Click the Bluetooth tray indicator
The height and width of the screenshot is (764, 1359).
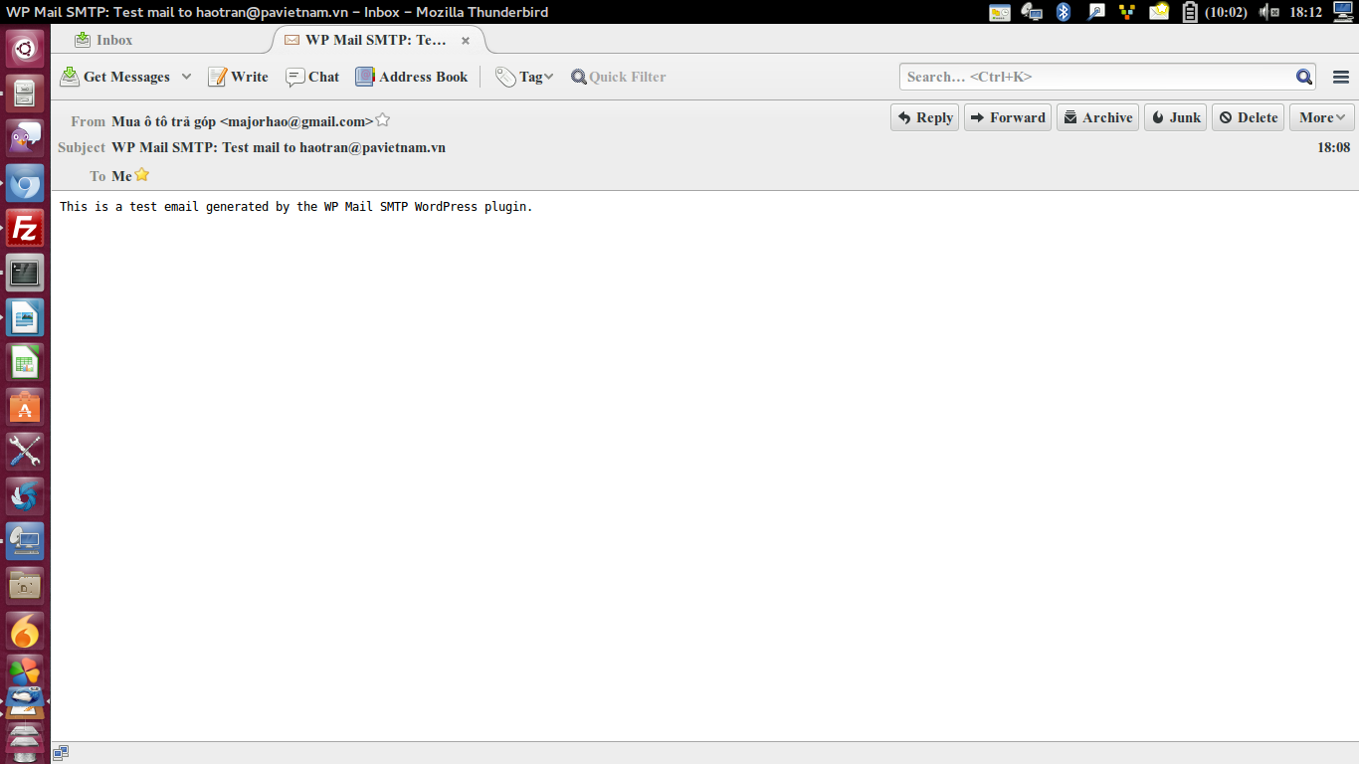pos(1064,12)
